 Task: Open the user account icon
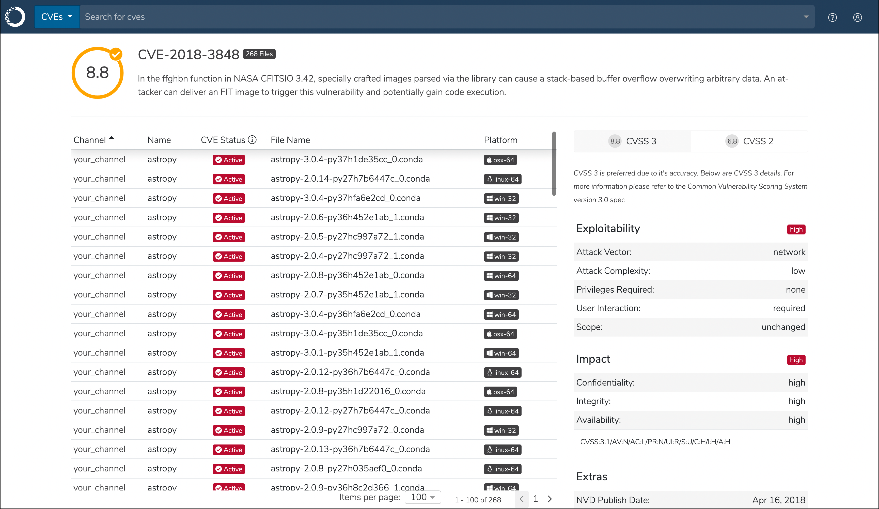click(x=857, y=17)
